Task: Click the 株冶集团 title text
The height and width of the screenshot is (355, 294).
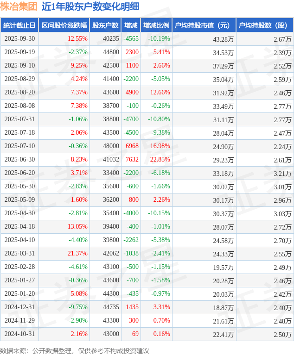Action: point(18,6)
